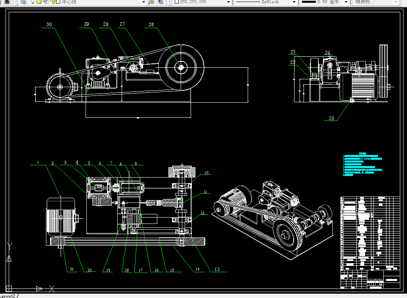Select part balloon number 23

click(x=293, y=52)
